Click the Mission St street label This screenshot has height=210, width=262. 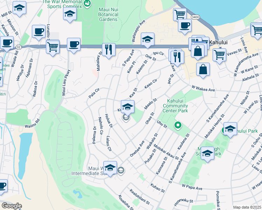13,27
